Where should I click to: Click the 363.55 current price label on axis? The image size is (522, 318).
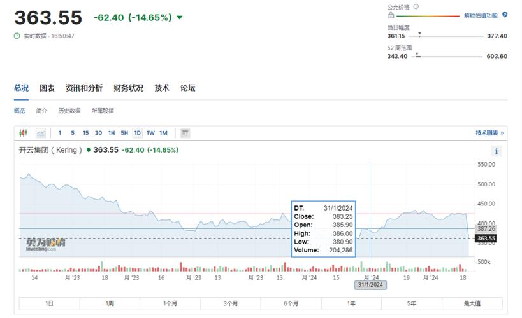tap(486, 238)
